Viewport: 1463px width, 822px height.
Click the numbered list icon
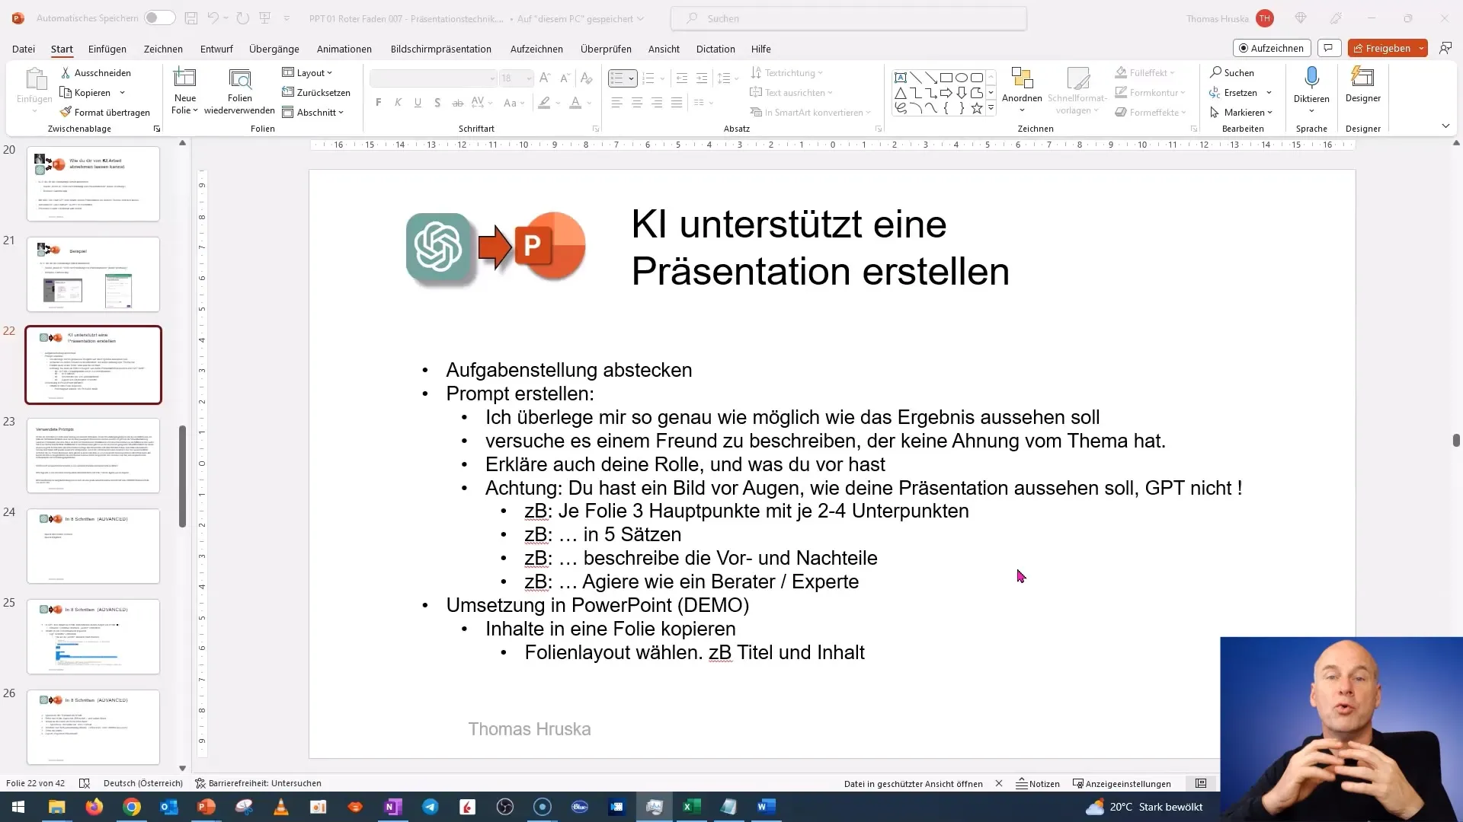[648, 78]
